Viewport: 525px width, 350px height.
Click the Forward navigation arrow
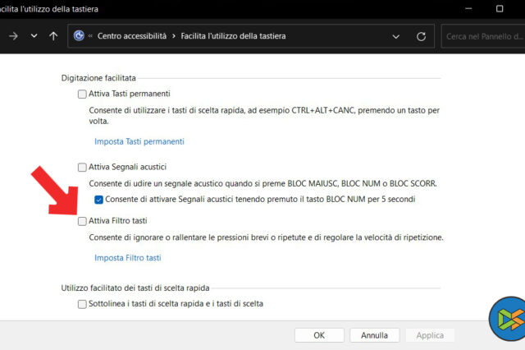pyautogui.click(x=13, y=36)
